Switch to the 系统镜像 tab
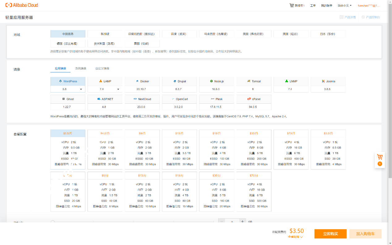Screen dimensions: 392x245 click(x=81, y=68)
